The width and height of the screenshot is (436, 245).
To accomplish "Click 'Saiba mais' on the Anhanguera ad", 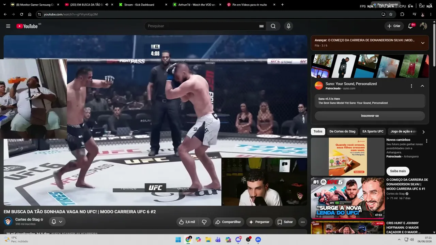I will [x=398, y=171].
